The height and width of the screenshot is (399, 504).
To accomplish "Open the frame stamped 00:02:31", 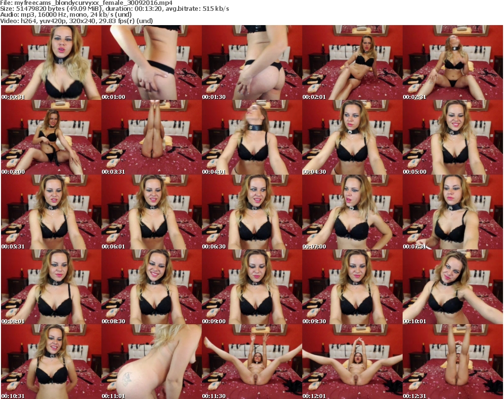I will click(x=453, y=62).
